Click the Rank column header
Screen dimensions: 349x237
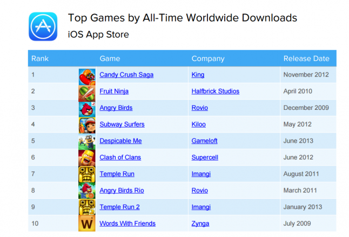point(40,59)
